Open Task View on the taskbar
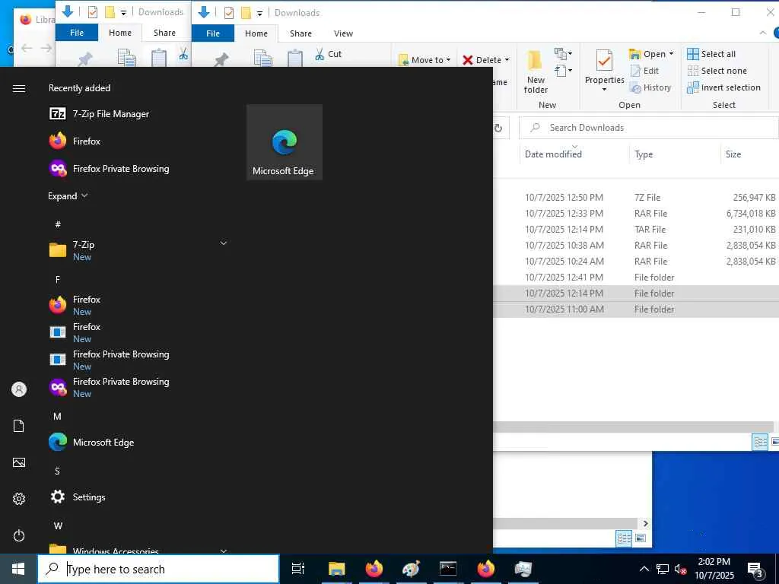 coord(297,569)
